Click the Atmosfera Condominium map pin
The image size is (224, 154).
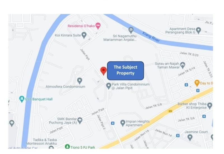[x=80, y=81]
